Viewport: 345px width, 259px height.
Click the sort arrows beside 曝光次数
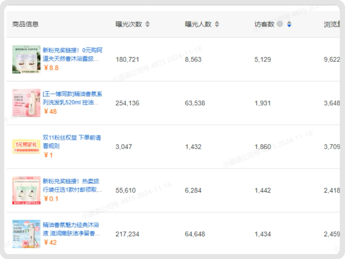(147, 24)
